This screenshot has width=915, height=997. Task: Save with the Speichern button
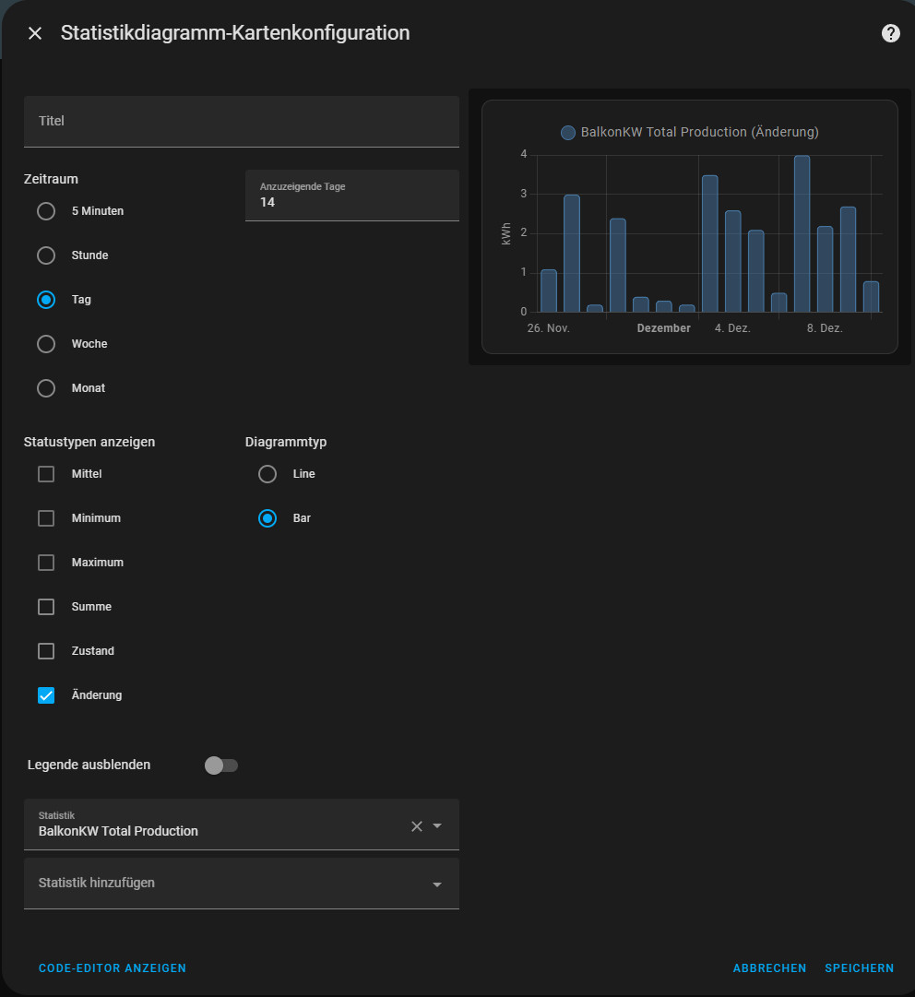click(x=859, y=968)
